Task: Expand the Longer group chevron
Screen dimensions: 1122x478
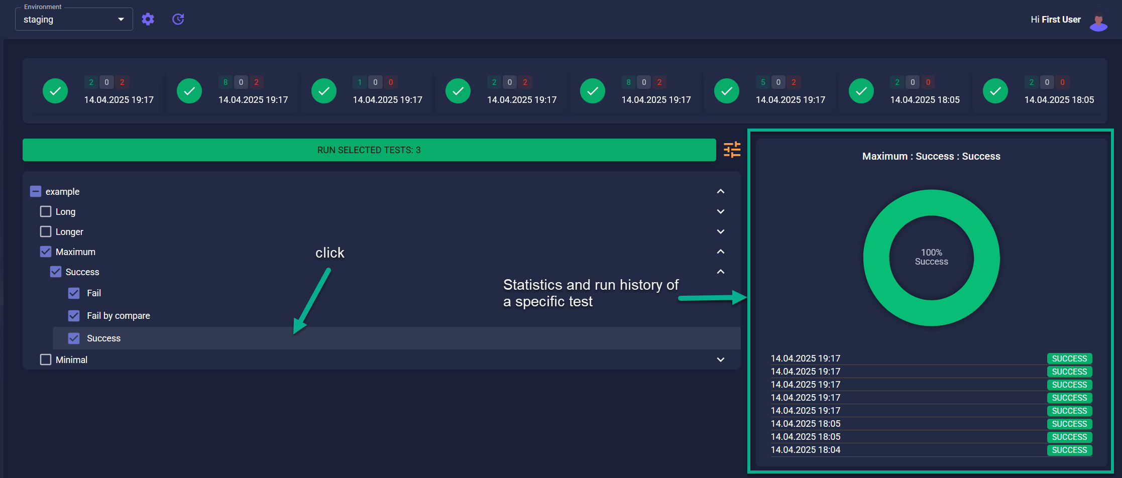Action: point(721,231)
